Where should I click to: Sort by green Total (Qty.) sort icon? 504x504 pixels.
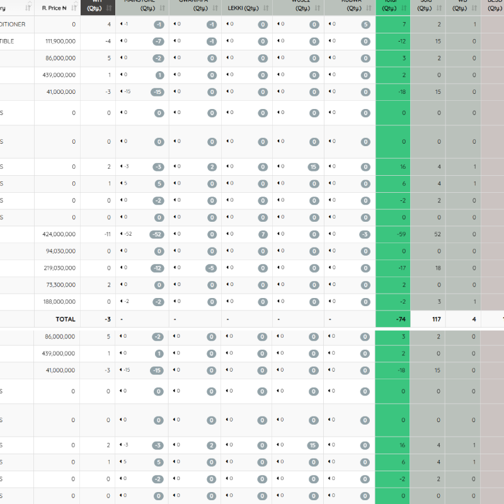(x=404, y=8)
